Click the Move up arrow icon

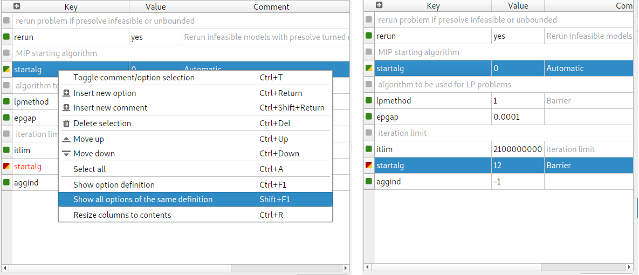pyautogui.click(x=67, y=139)
